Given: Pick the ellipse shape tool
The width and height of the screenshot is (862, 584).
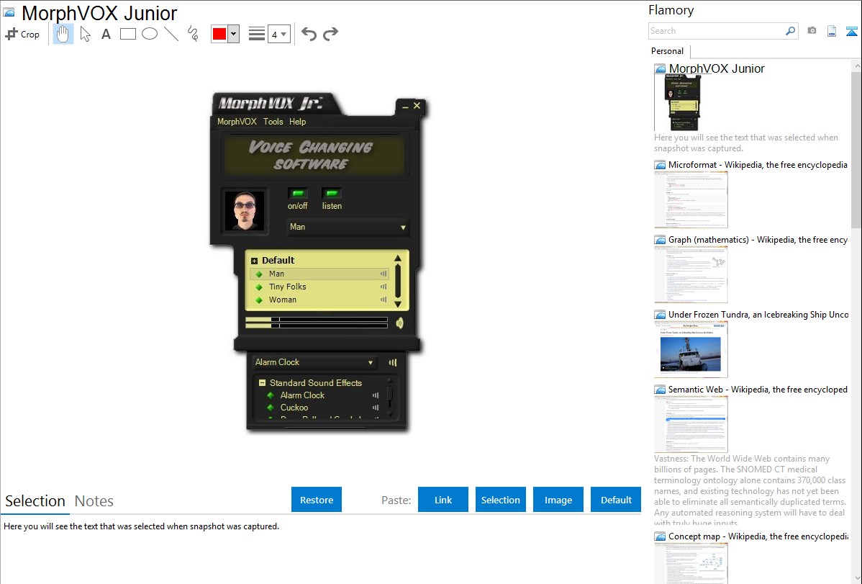Looking at the screenshot, I should pos(150,34).
